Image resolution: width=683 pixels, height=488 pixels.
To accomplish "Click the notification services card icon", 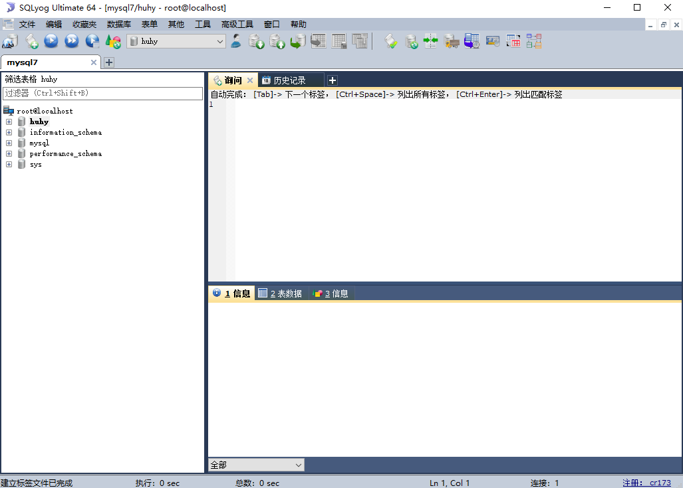I will pyautogui.click(x=493, y=41).
